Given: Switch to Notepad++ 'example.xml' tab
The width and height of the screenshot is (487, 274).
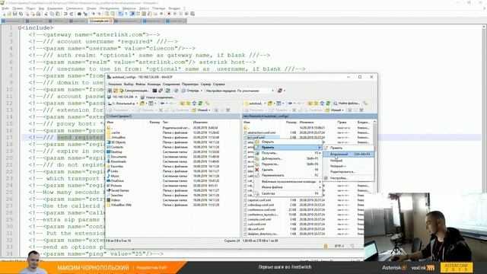Looking at the screenshot, I should pos(101,21).
